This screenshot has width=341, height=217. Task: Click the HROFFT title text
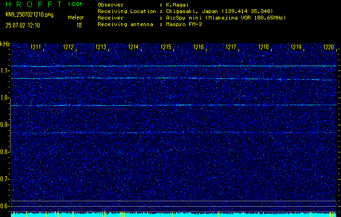(34, 4)
